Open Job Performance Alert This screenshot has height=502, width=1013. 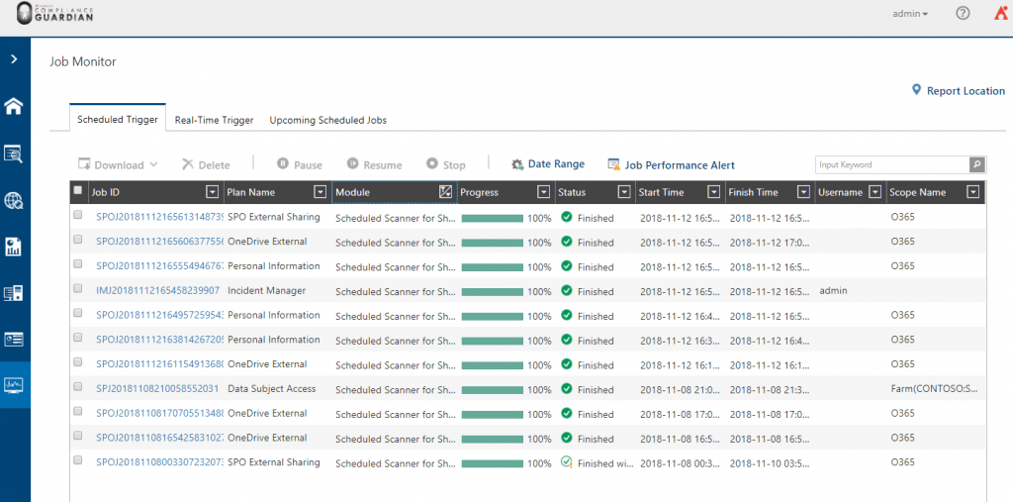672,165
